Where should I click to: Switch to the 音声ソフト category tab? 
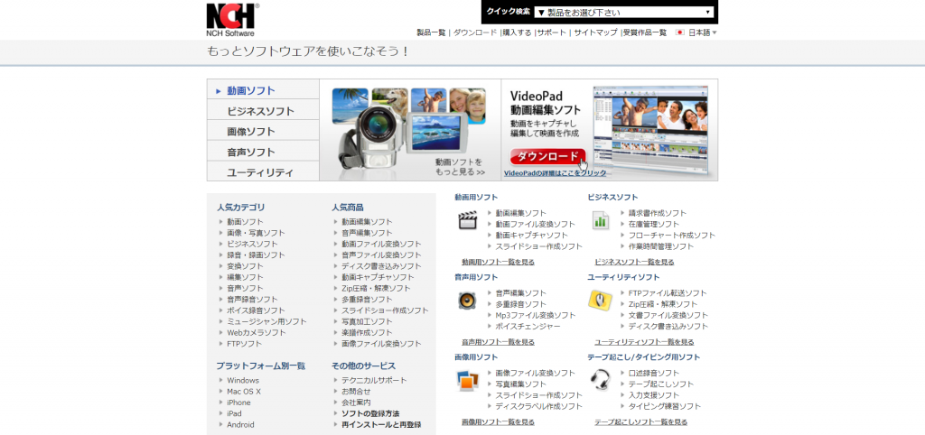(263, 152)
